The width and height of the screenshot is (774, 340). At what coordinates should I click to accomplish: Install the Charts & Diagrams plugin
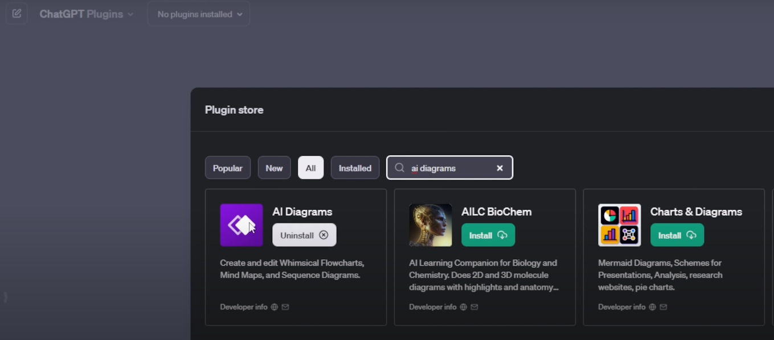pos(677,234)
